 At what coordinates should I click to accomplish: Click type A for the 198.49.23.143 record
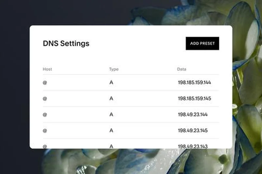point(111,146)
